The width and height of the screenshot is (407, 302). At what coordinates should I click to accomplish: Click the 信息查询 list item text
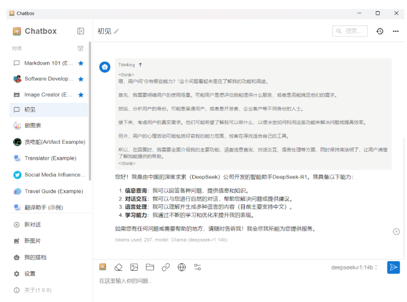coord(187,191)
